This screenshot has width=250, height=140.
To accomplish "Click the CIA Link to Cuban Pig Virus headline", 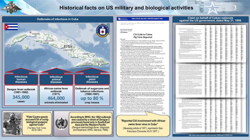I will [143, 36].
